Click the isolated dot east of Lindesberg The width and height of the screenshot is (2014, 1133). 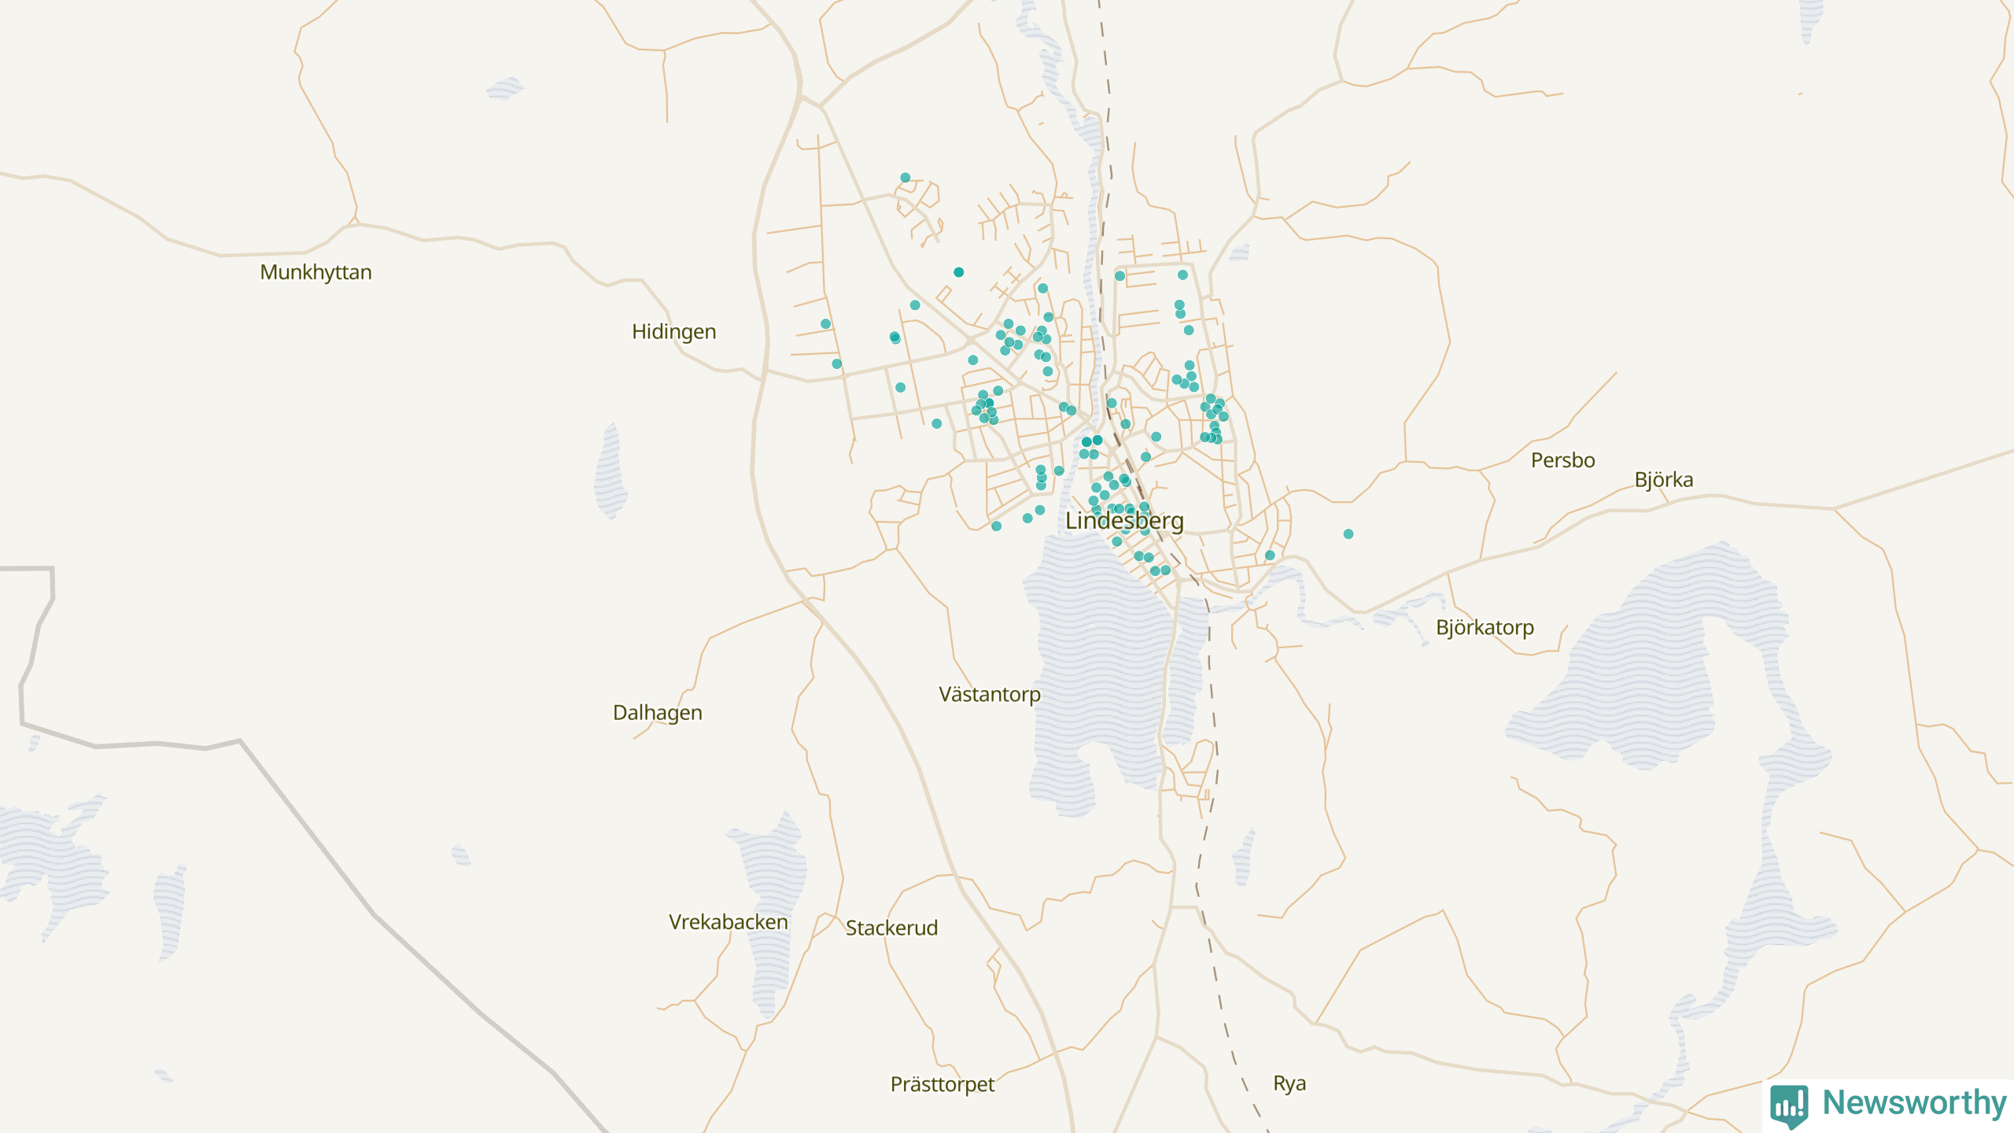coord(1348,534)
